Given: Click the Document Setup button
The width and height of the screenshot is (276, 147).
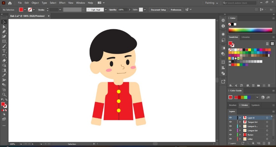Looking at the screenshot, I should (158, 10).
